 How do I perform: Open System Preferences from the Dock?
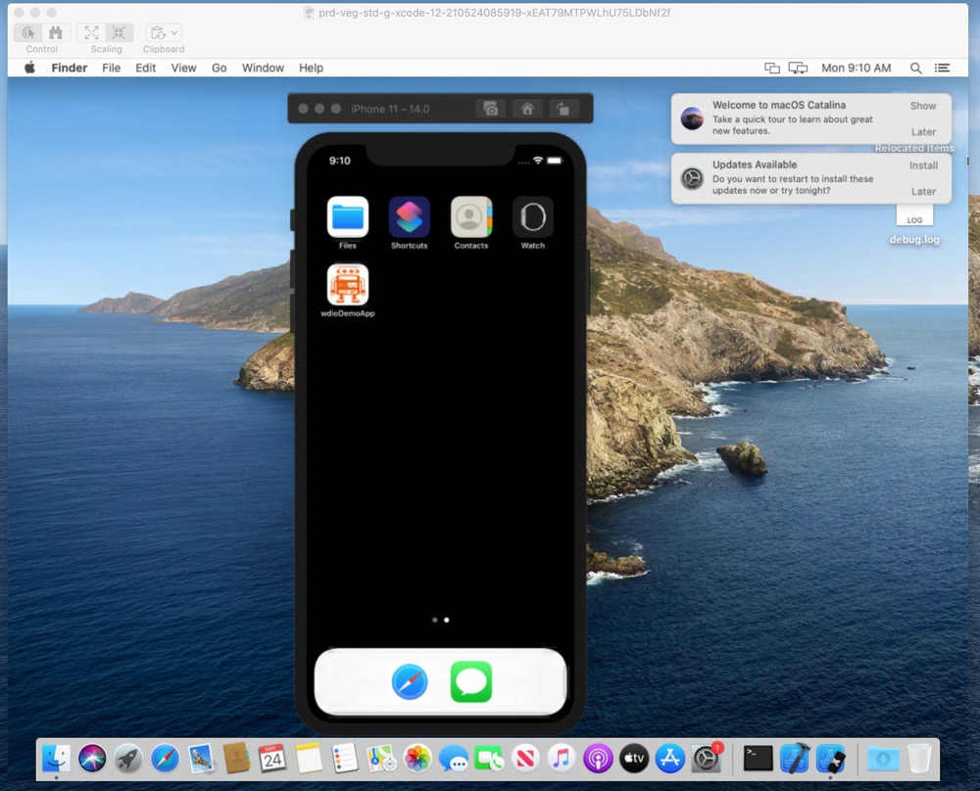706,758
